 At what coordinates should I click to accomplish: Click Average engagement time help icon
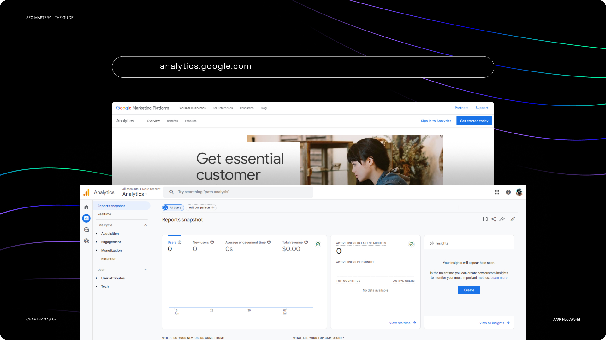pyautogui.click(x=269, y=242)
